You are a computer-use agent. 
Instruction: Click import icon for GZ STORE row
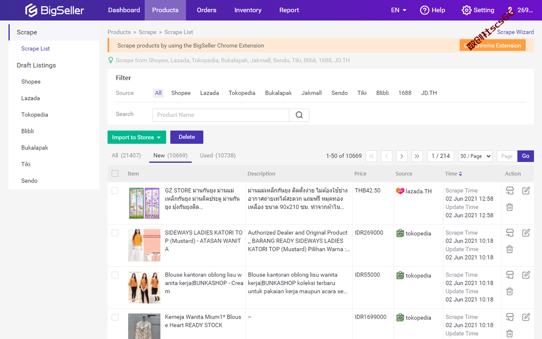pyautogui.click(x=510, y=191)
